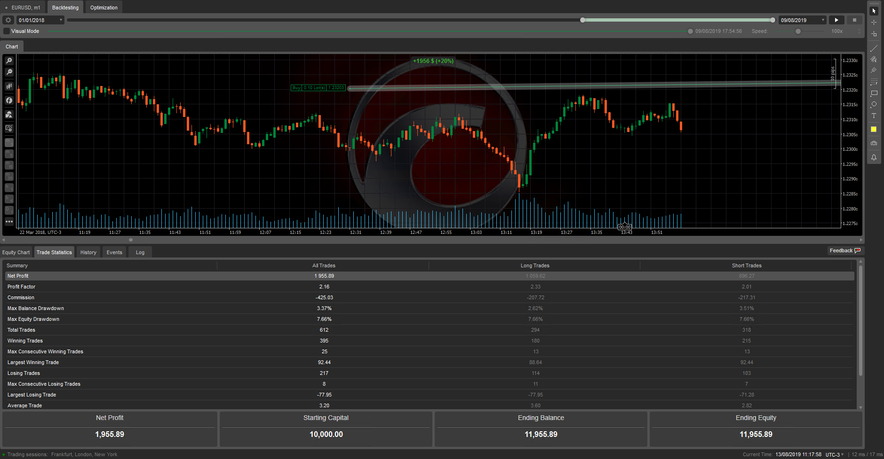Select the Fibonacci retracement tool
The height and width of the screenshot is (459, 884).
[x=874, y=82]
